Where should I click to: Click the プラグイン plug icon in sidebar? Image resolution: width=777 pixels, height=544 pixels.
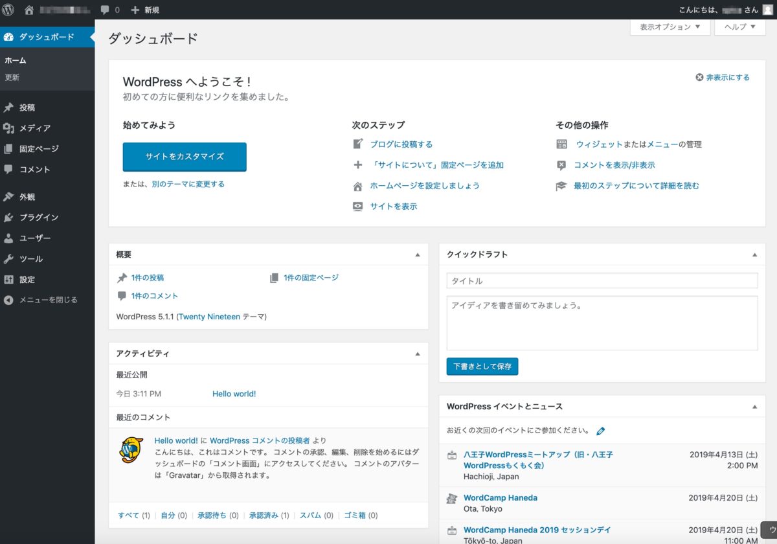point(8,218)
